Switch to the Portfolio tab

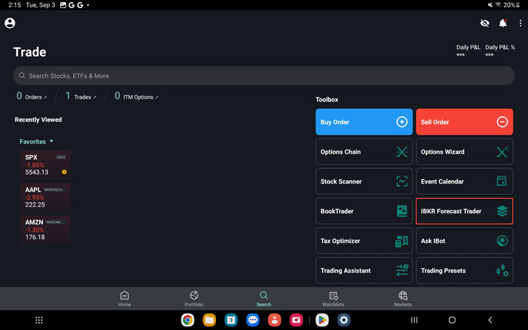click(x=194, y=299)
